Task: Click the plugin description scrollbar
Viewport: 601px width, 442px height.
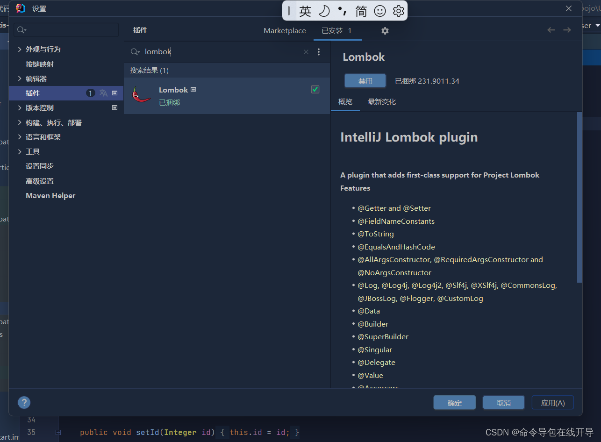Action: pyautogui.click(x=580, y=197)
